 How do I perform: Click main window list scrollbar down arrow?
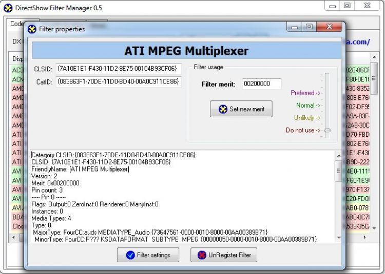click(x=374, y=228)
